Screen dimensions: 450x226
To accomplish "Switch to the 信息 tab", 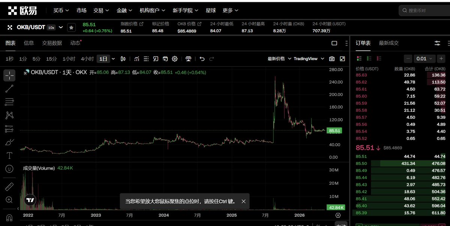I will pos(29,43).
